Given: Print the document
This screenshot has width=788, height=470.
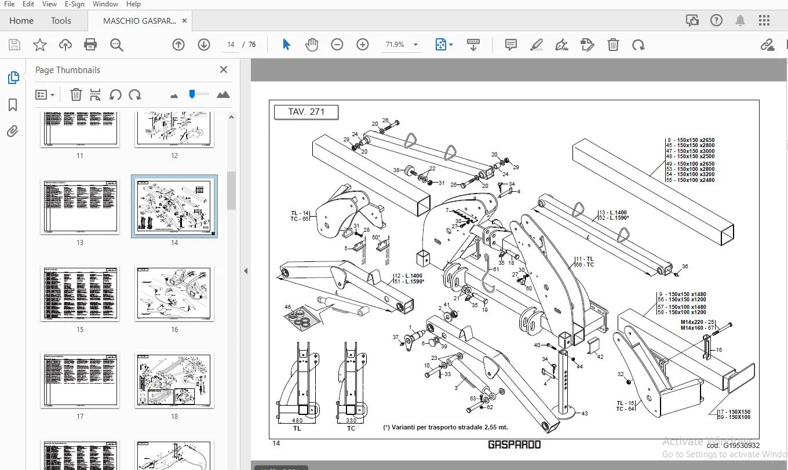Looking at the screenshot, I should click(x=90, y=45).
